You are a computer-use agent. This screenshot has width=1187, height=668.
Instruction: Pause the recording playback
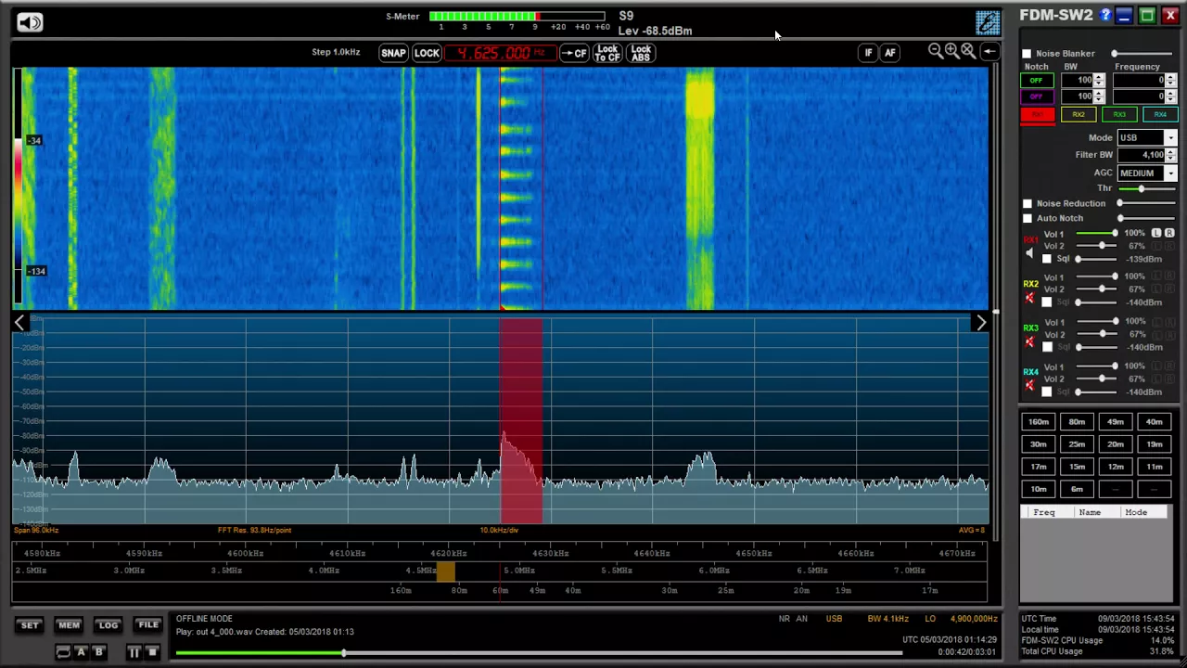134,652
